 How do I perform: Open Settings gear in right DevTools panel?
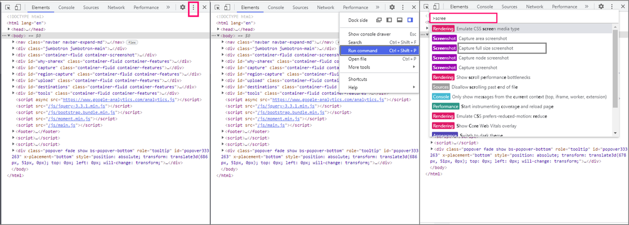(601, 7)
